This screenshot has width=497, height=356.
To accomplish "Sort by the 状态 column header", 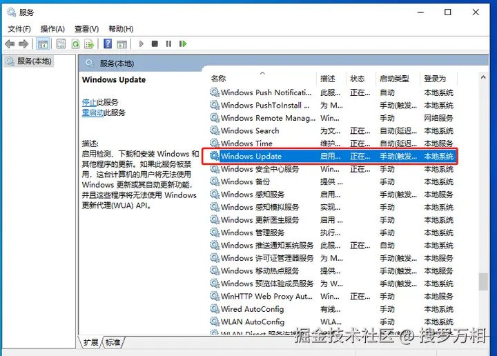I will [x=361, y=79].
